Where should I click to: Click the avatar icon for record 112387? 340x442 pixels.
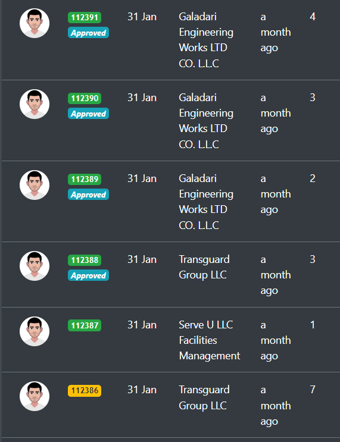coord(35,331)
